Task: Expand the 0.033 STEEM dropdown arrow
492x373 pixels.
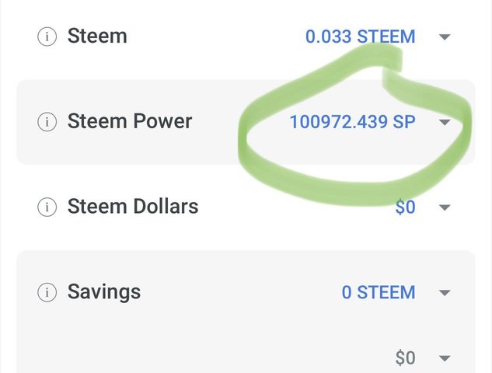Action: (445, 37)
